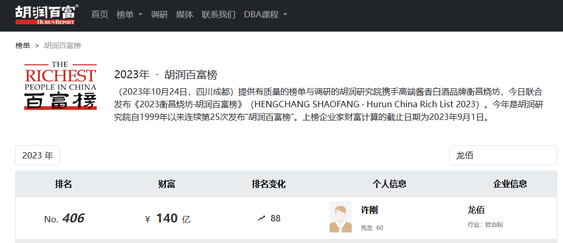Click the company name 龙佰
The image size is (563, 243).
(x=476, y=210)
